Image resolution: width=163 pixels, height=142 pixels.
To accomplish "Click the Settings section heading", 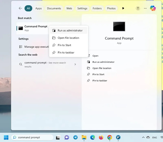I will (23, 39).
